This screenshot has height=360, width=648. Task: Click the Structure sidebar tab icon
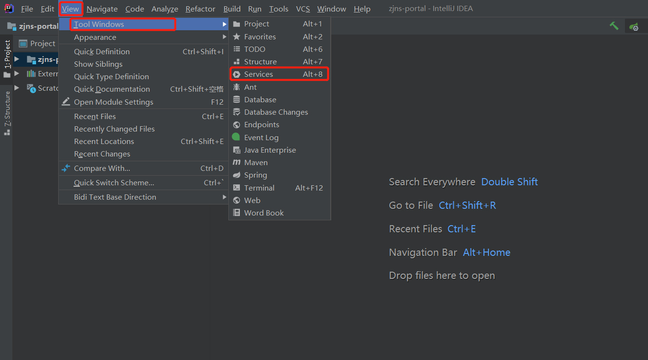click(7, 132)
